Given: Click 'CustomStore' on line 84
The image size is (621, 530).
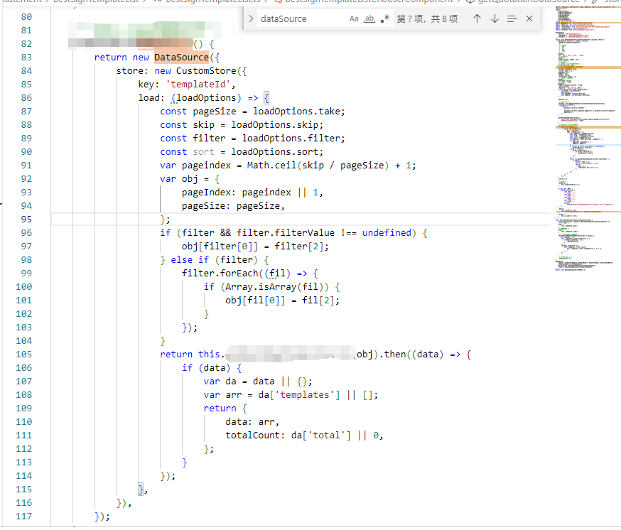Looking at the screenshot, I should click(206, 71).
